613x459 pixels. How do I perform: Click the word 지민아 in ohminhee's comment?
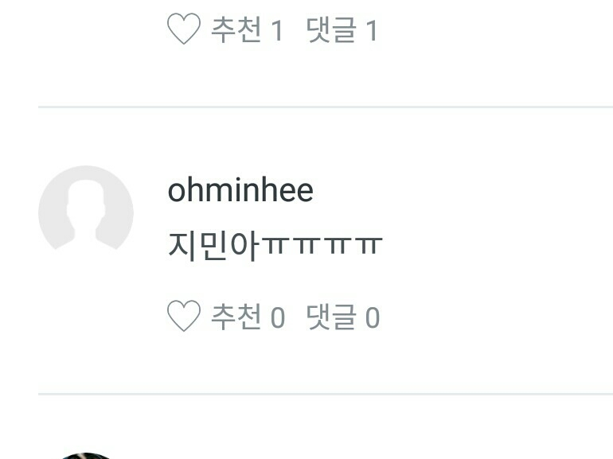pyautogui.click(x=213, y=246)
